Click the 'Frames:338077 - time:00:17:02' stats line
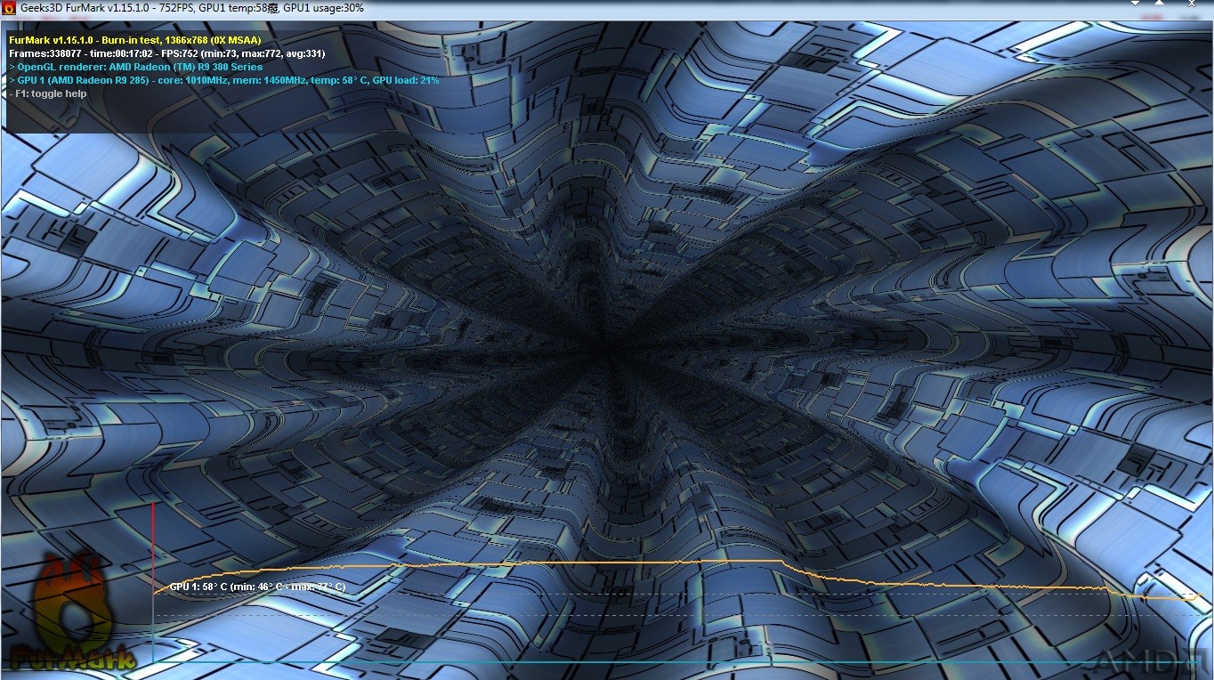 (167, 53)
